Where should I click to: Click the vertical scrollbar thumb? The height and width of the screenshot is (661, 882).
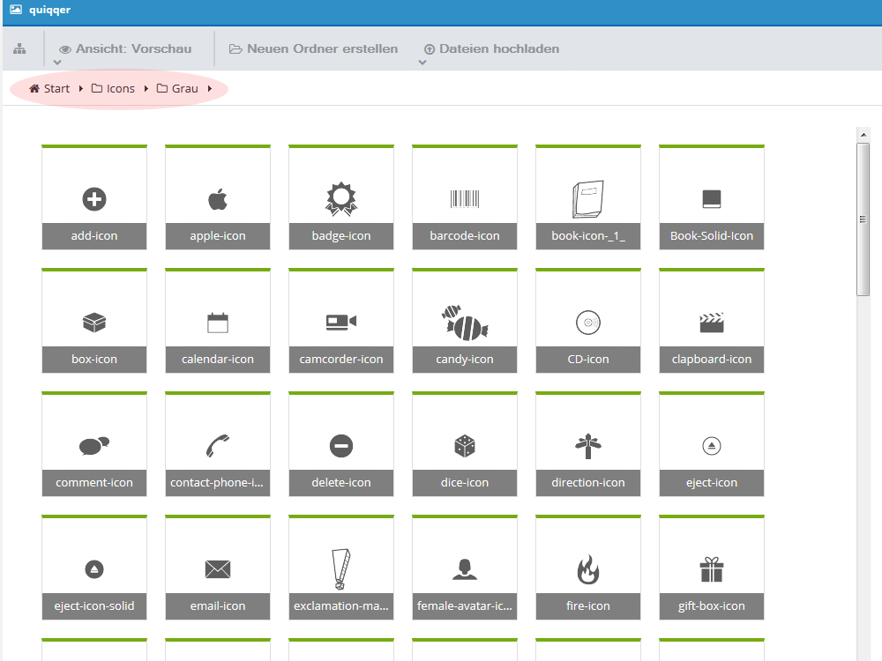863,219
